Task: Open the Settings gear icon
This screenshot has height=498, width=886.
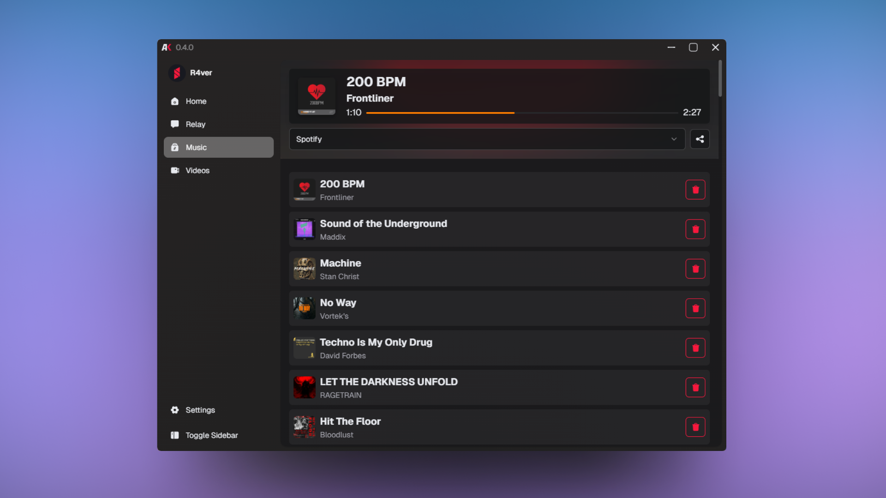Action: (x=175, y=410)
